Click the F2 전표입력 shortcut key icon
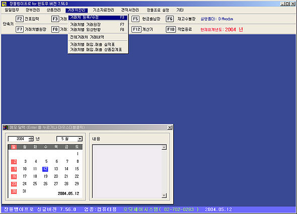Image resolution: width=297 pixels, height=214 pixels. [x=20, y=19]
